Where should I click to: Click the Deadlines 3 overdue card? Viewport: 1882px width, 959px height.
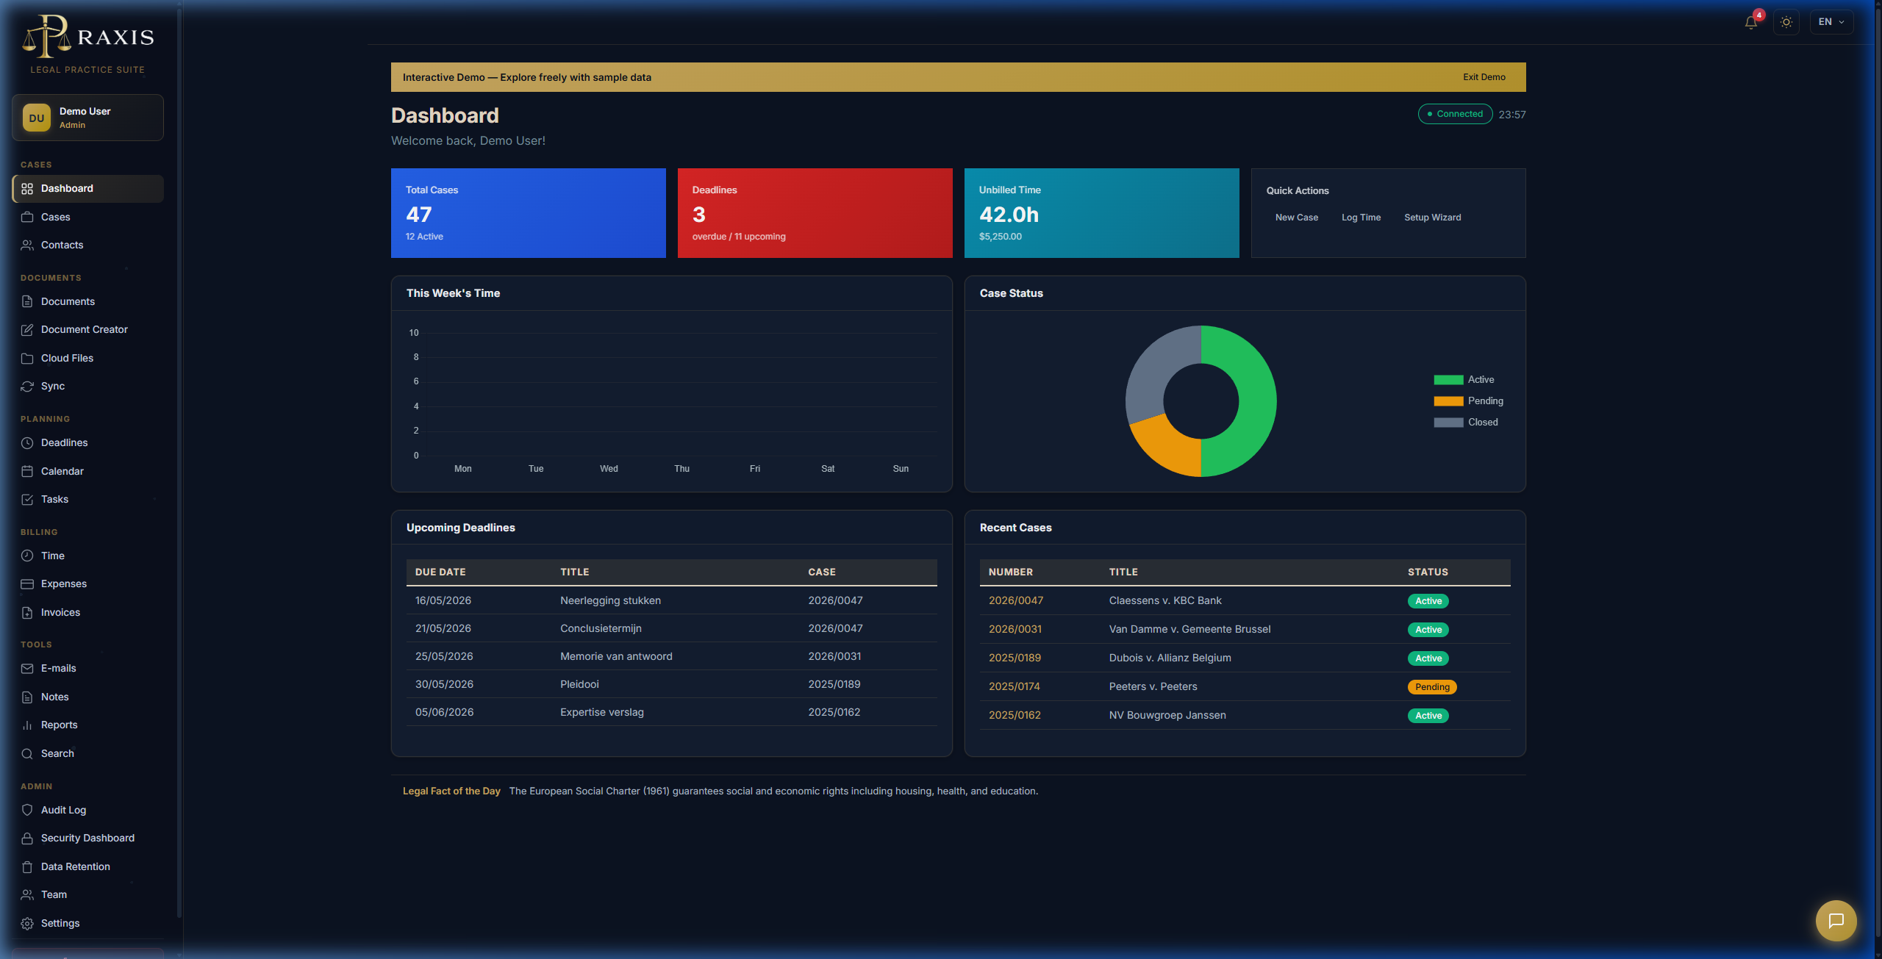pos(815,213)
